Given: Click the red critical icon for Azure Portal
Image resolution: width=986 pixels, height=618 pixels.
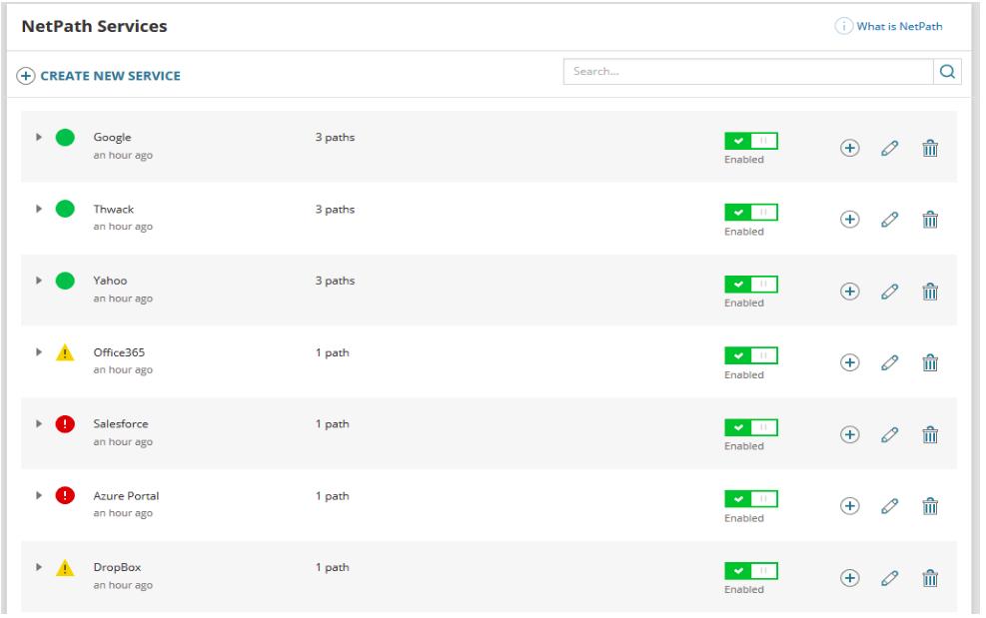Looking at the screenshot, I should 65,495.
